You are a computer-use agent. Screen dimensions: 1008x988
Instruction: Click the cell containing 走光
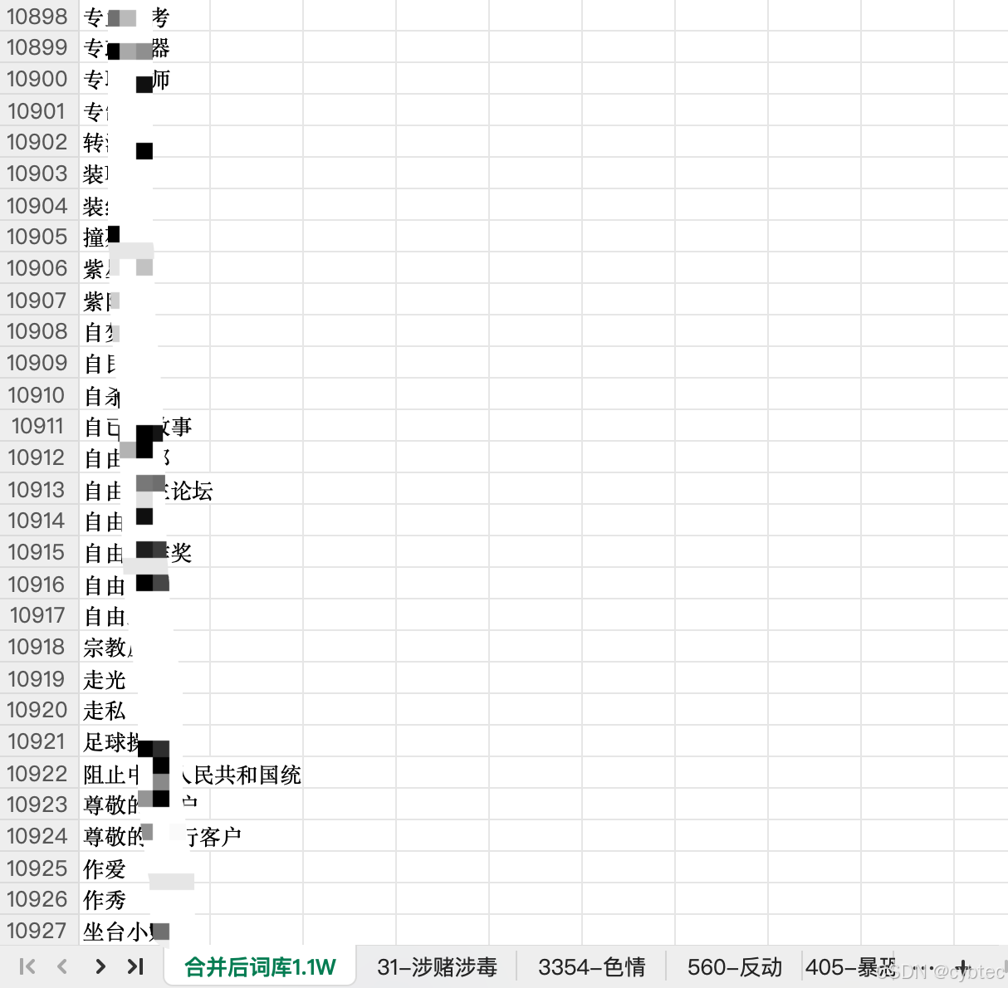[x=144, y=678]
